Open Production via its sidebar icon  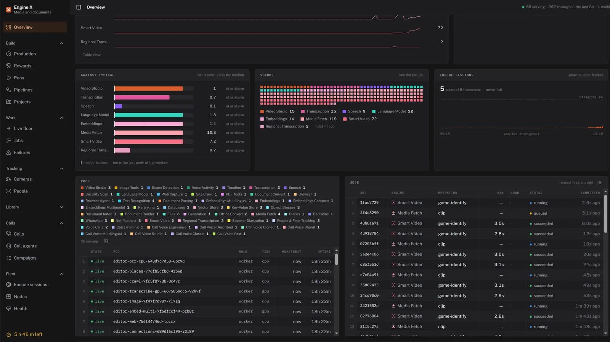click(9, 54)
